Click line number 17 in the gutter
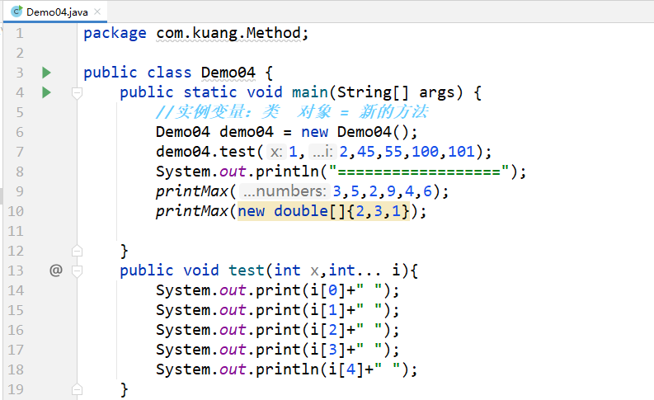The image size is (654, 400). 16,350
